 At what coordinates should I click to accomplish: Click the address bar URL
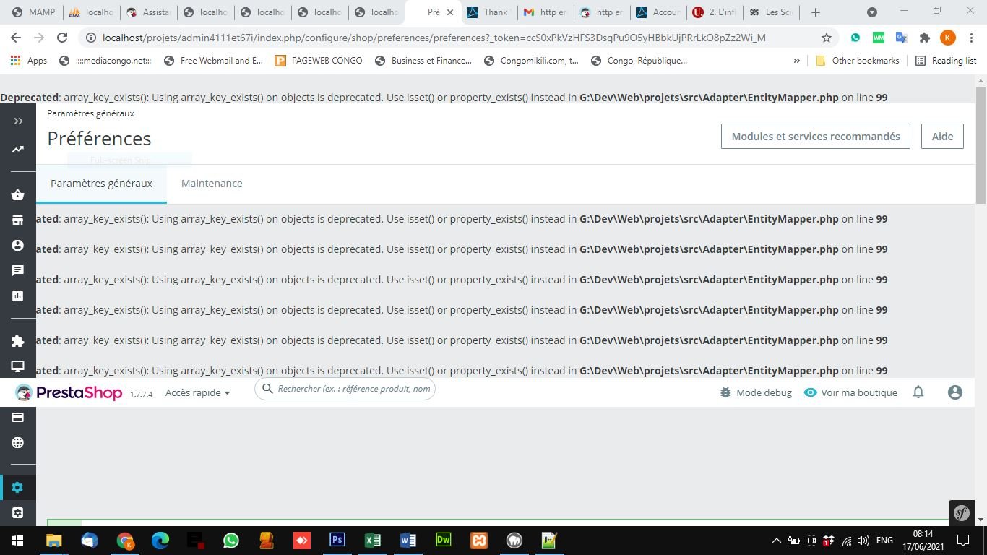pyautogui.click(x=434, y=38)
